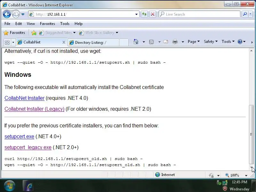Open the privacy/security status dropdown arrow
This screenshot has width=256, height=192.
[218, 175]
